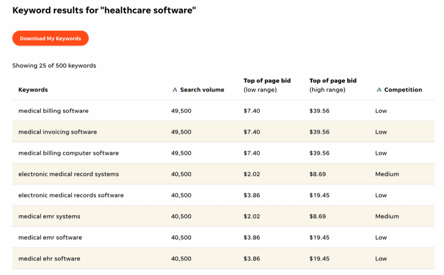Sort the table by the Keywords column header
The image size is (444, 275).
(x=33, y=90)
